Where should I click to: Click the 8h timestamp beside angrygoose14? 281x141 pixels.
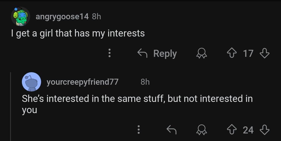(96, 17)
